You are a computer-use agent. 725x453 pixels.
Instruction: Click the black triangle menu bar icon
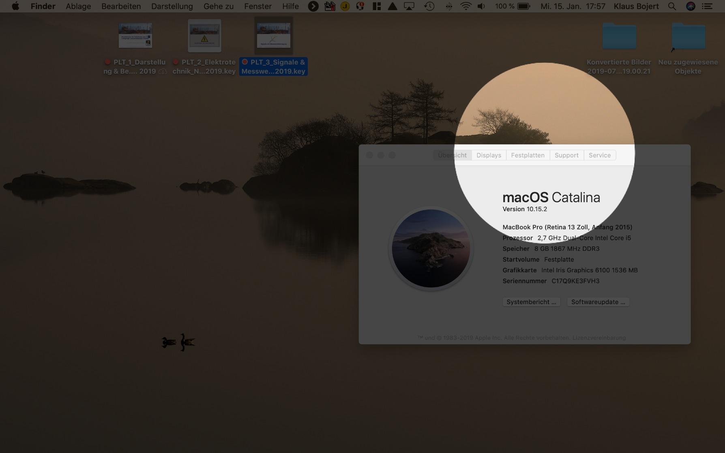pyautogui.click(x=392, y=6)
